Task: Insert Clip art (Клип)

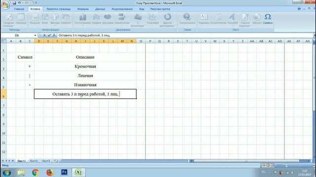Action: (45, 19)
